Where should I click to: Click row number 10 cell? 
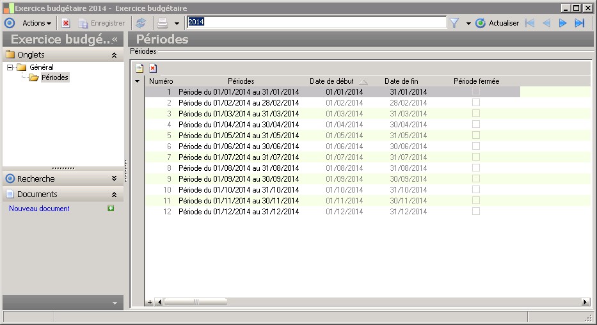pos(167,190)
